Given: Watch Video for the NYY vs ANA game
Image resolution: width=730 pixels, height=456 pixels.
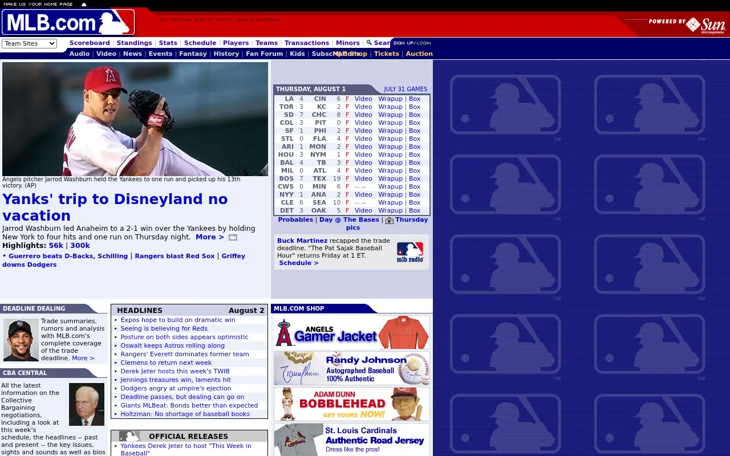Looking at the screenshot, I should 363,194.
